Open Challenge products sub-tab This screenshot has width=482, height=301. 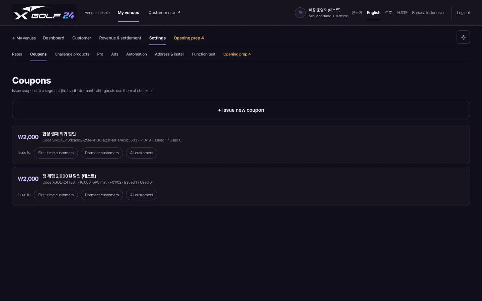click(72, 54)
